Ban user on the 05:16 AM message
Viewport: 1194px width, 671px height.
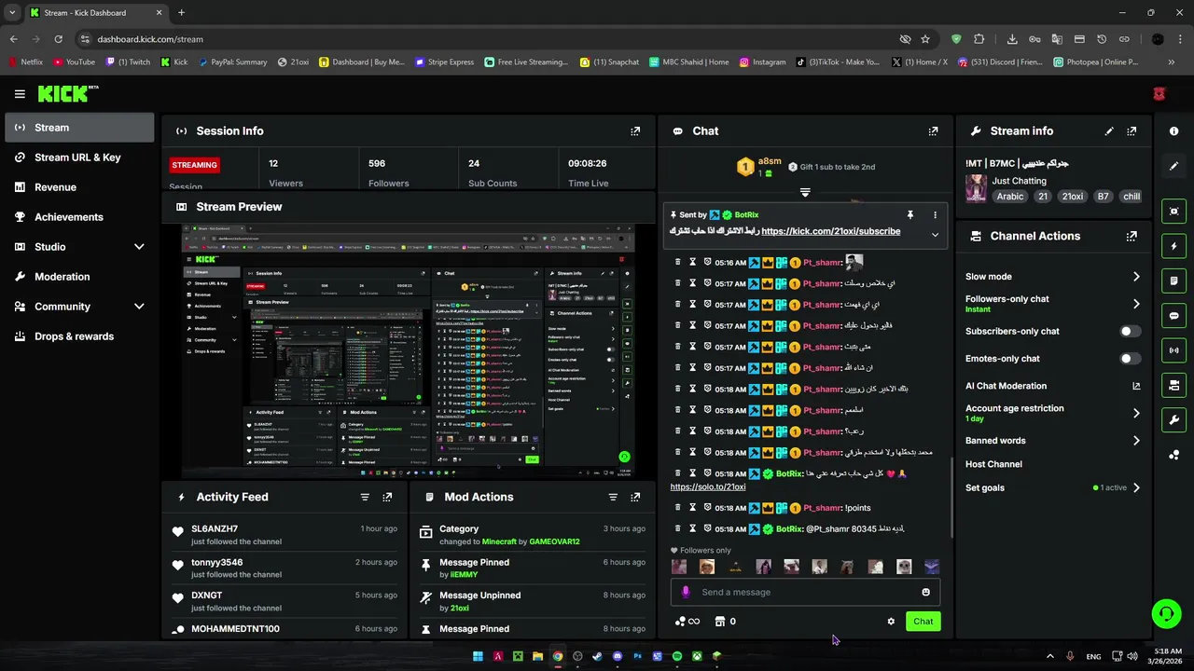point(708,263)
